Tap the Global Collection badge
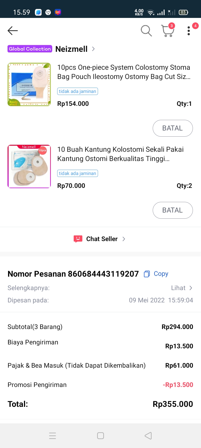The image size is (201, 448). pos(30,49)
